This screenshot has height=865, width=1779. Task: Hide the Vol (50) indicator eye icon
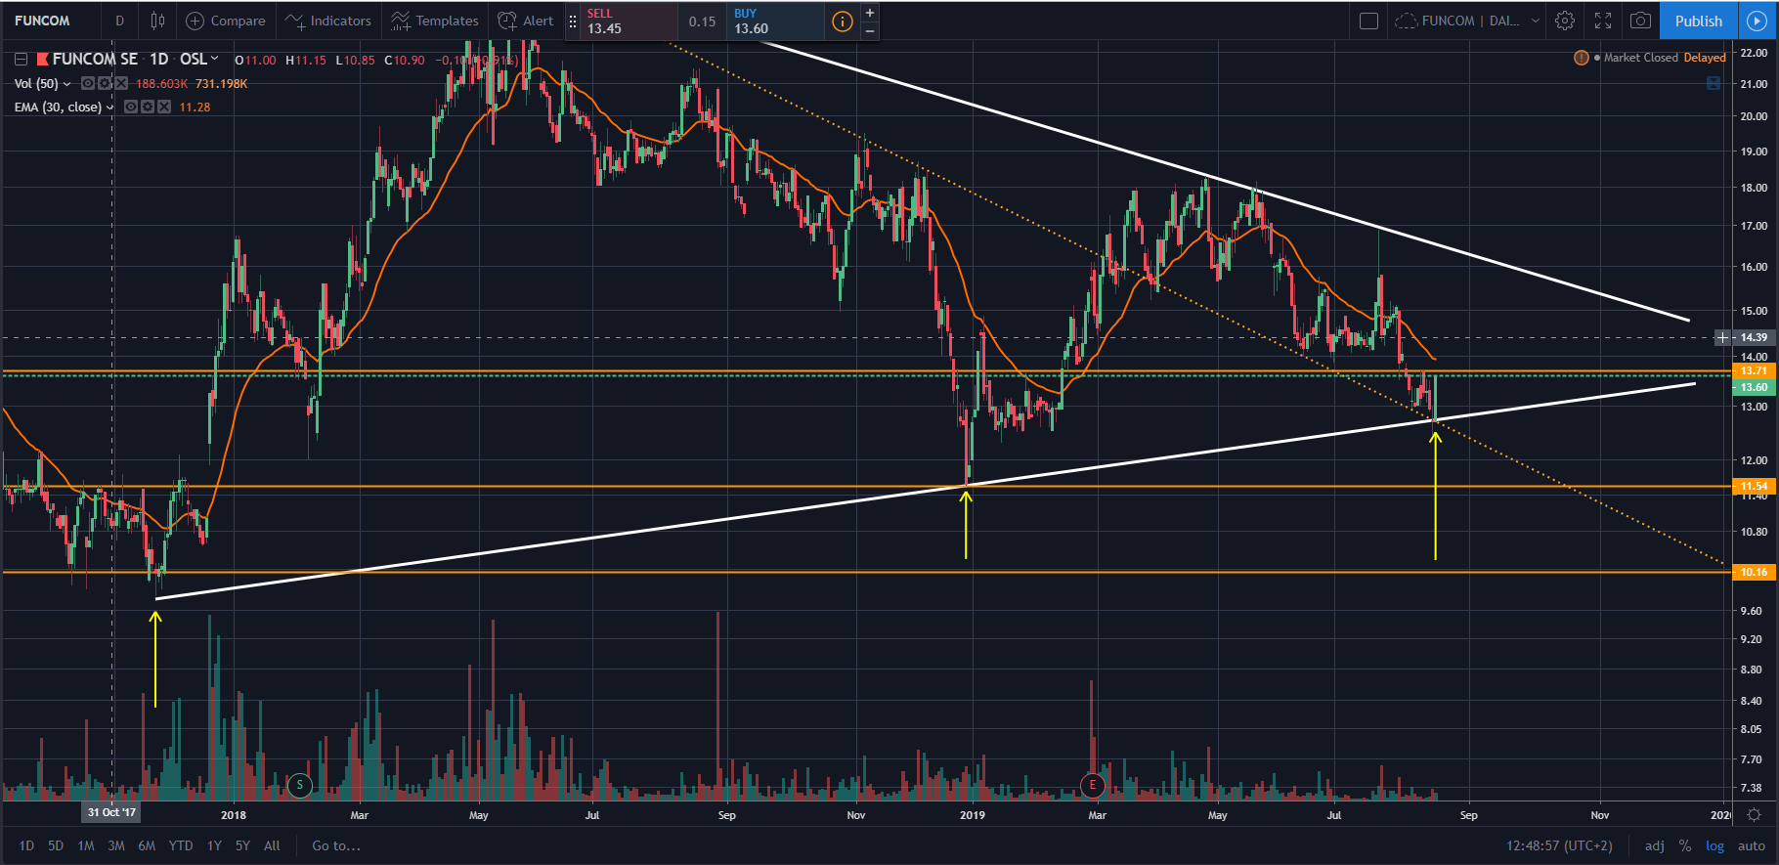tap(88, 83)
